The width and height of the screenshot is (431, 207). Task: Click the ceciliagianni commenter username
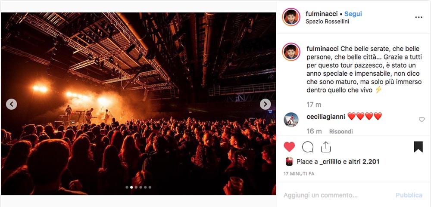click(x=326, y=117)
